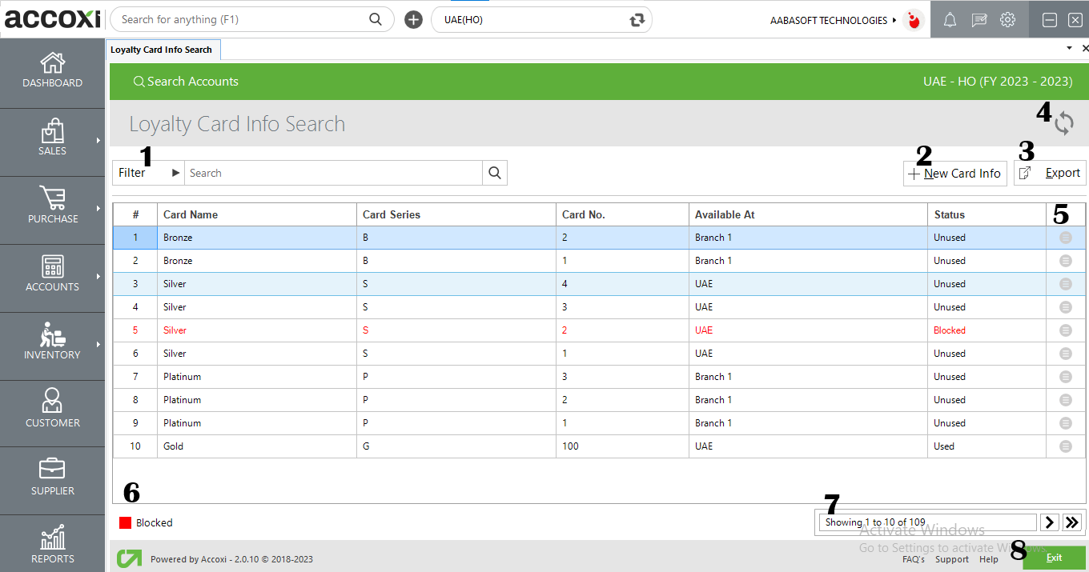Click the quick-add plus icon
Image resolution: width=1089 pixels, height=572 pixels.
click(x=413, y=20)
